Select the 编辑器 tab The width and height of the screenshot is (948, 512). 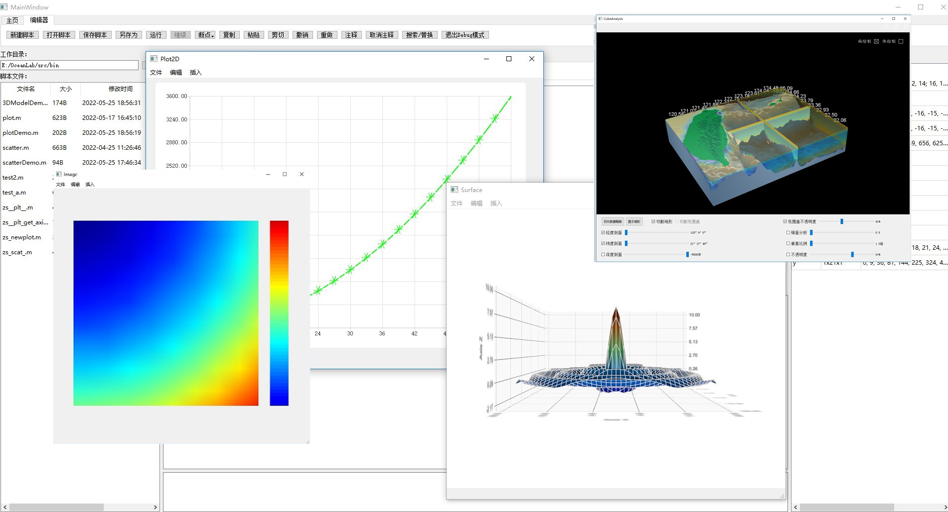(39, 20)
